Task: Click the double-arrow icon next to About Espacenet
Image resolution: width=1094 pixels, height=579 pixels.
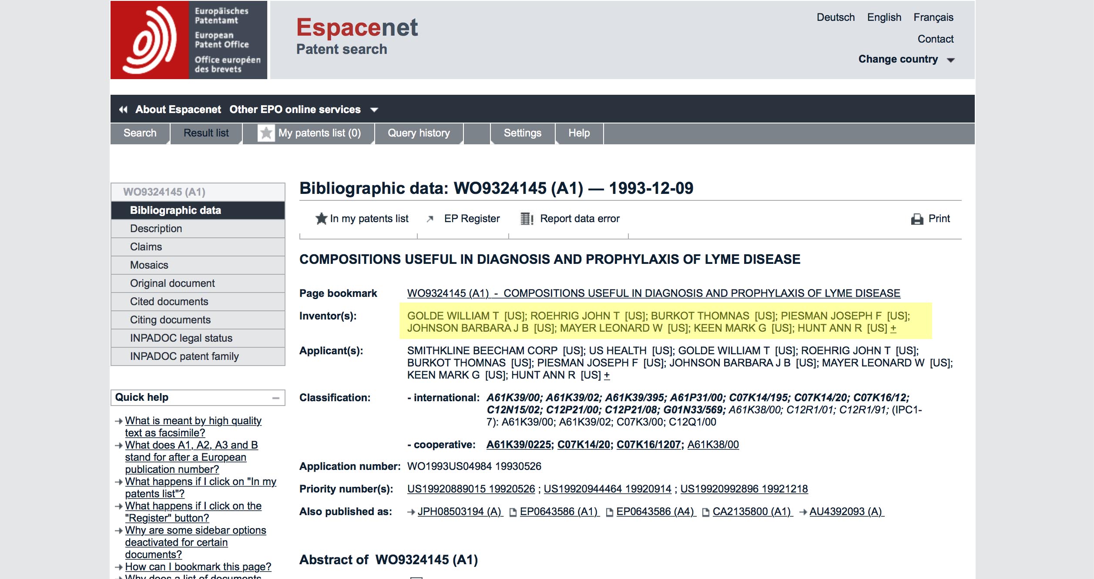Action: pyautogui.click(x=122, y=110)
